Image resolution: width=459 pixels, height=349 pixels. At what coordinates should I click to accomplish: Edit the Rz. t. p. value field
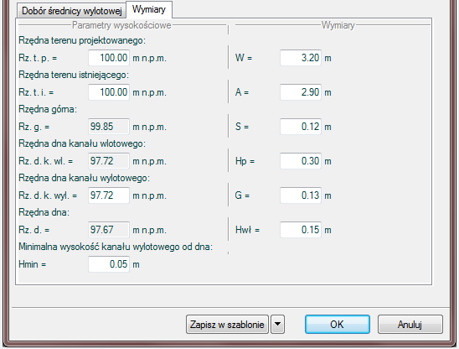pyautogui.click(x=109, y=58)
